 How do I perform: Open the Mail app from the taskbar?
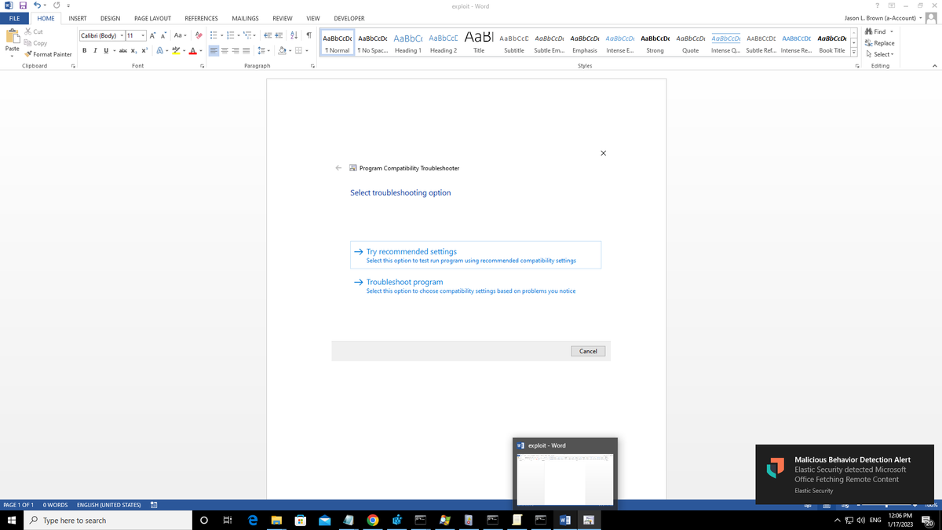324,520
